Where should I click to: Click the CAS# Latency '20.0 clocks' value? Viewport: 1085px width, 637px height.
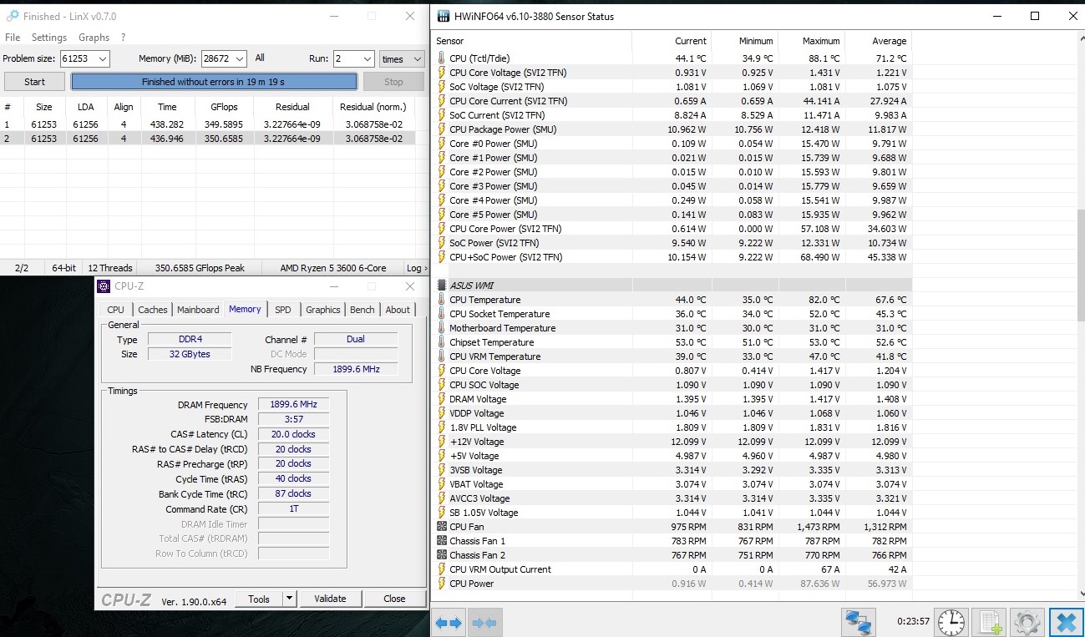293,434
